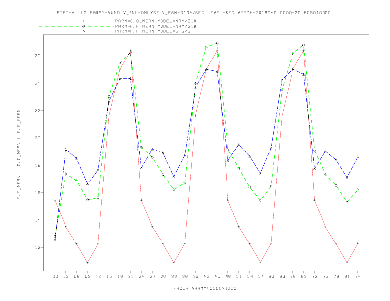
Task: Click the vertical y-axis title F.F_MEAN | O.O_MEAN
Action: point(19,154)
